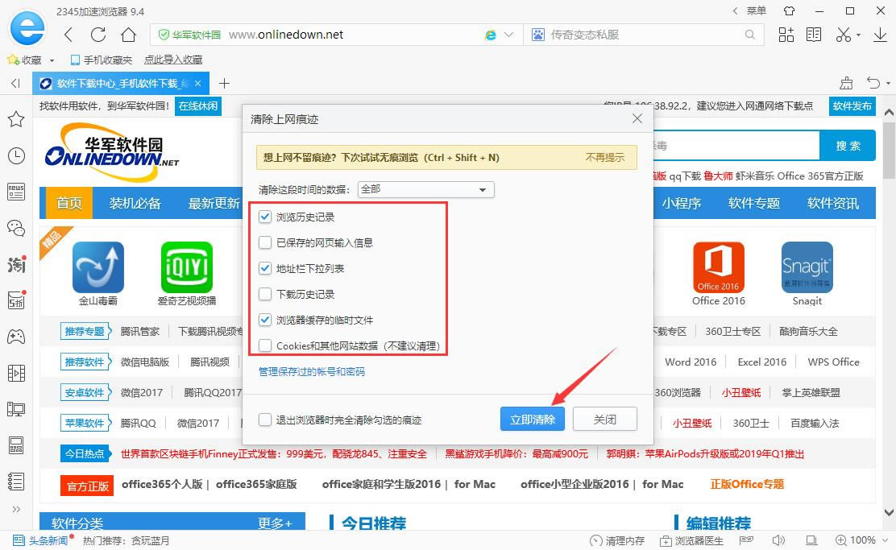Click 清理内存 in the status bar
Screen dimensions: 896x550
point(618,540)
